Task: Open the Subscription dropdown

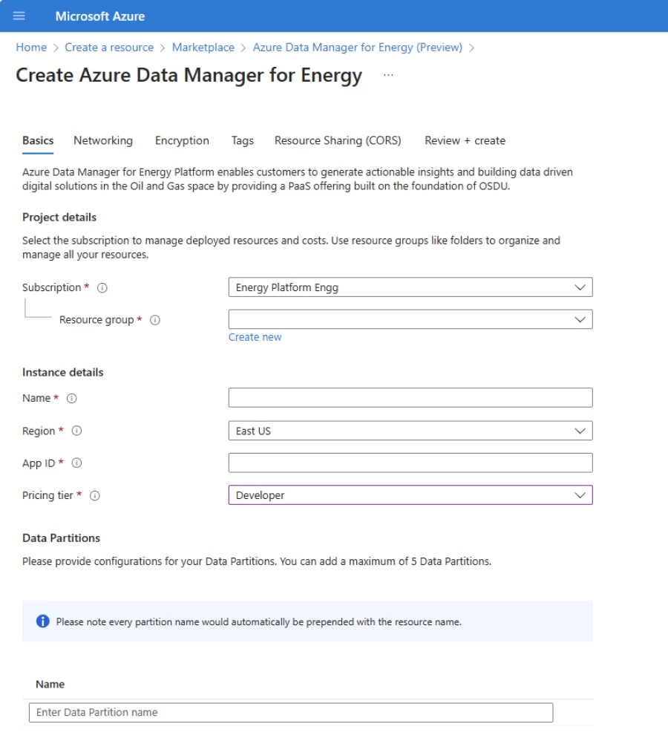Action: 410,287
